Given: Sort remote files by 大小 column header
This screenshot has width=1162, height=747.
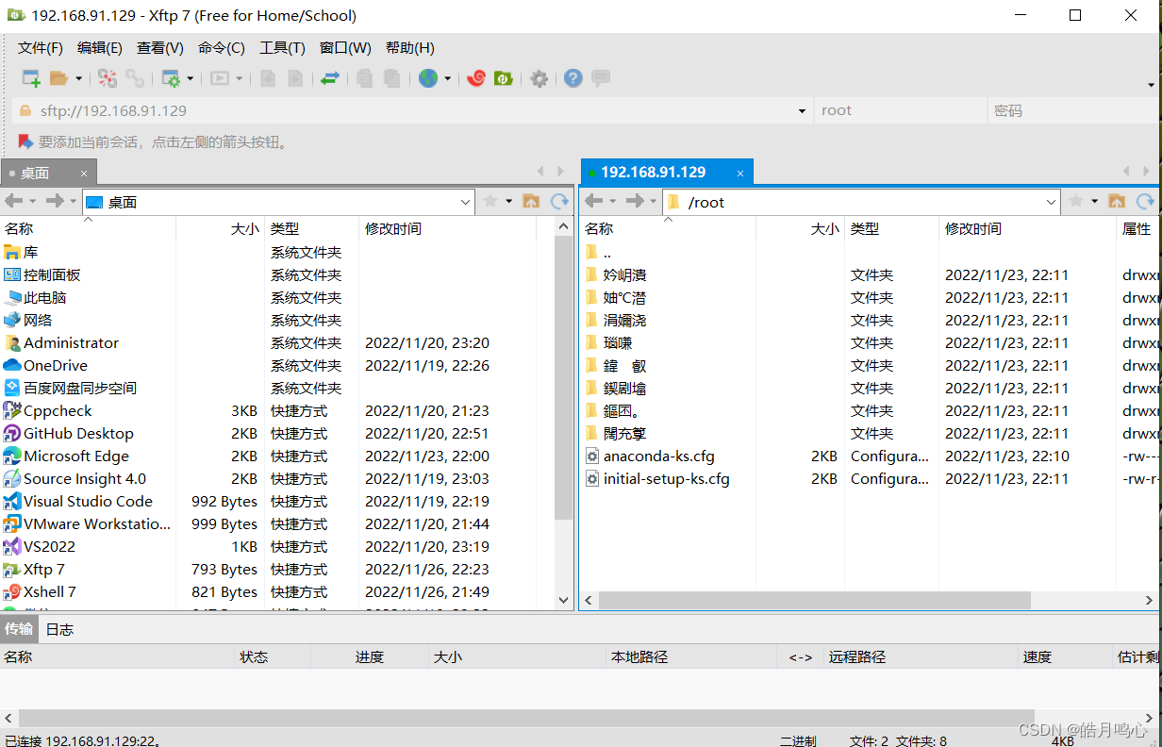Looking at the screenshot, I should click(x=823, y=228).
